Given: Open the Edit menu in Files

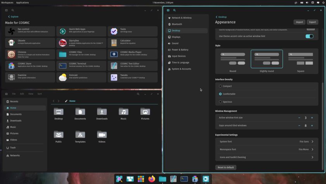Looking at the screenshot, I should [x=22, y=94].
